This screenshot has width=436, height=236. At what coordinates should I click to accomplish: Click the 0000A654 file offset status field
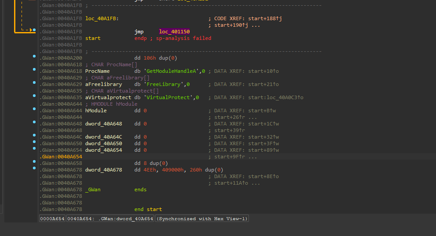point(52,219)
